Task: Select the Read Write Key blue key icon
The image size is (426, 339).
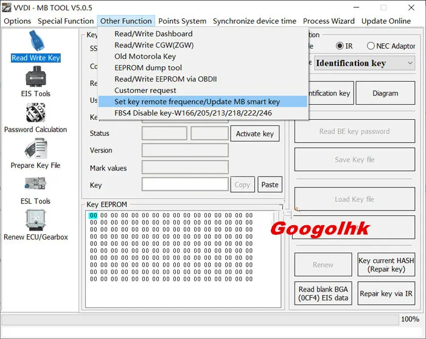Action: coord(37,41)
